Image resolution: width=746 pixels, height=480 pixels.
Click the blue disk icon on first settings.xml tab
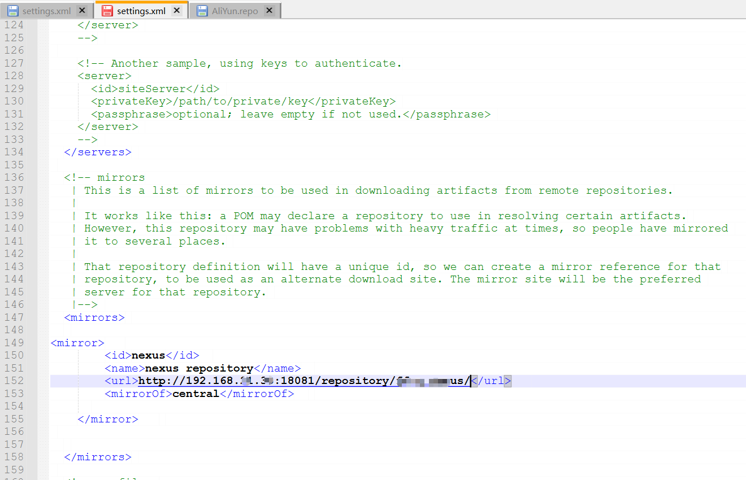click(12, 11)
